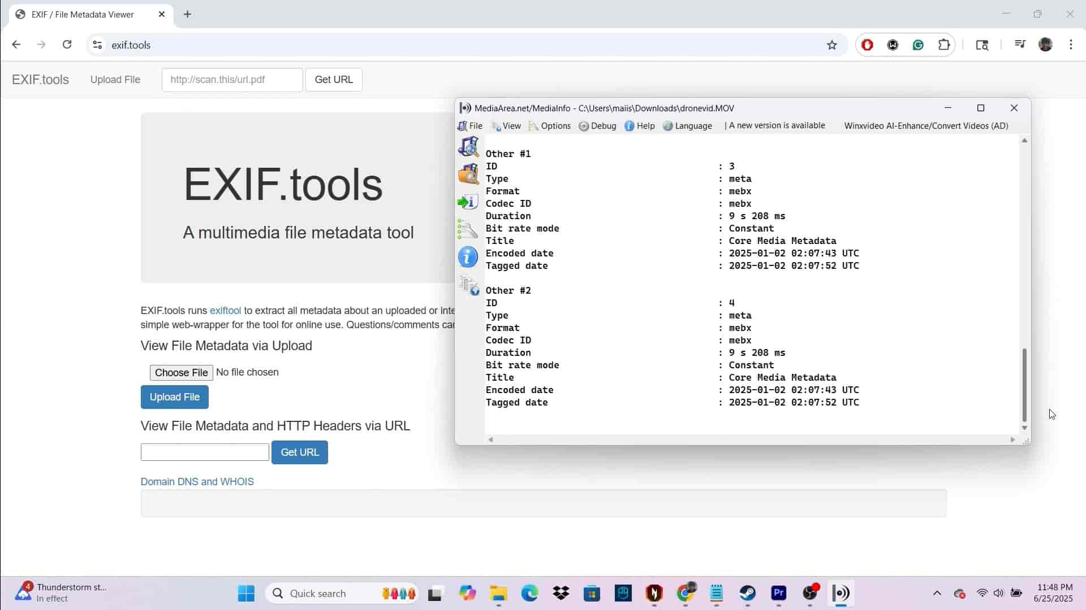Click the green Grammarly extension icon
Image resolution: width=1086 pixels, height=610 pixels.
point(918,45)
